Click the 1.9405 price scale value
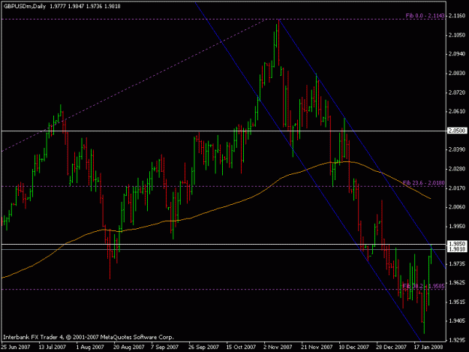The height and width of the screenshot is (352, 469). pos(457,321)
